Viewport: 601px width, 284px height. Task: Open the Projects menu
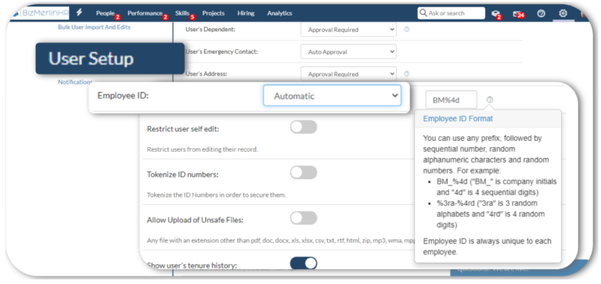pos(213,13)
